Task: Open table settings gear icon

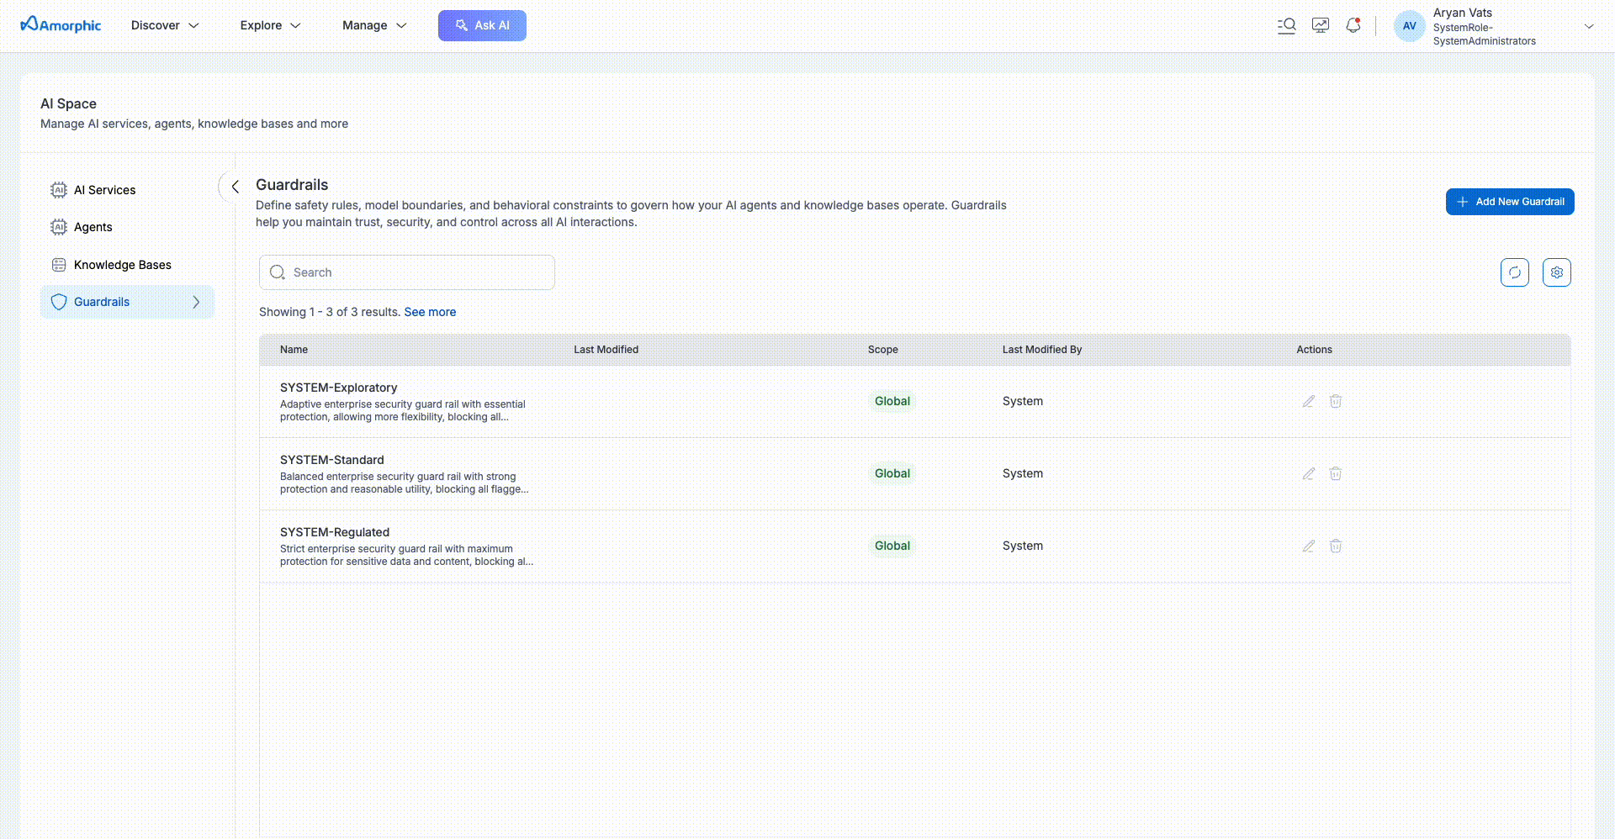Action: 1556,272
